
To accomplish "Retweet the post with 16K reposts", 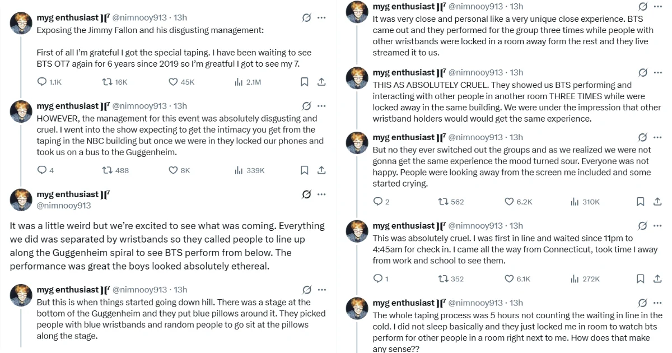I will point(107,82).
